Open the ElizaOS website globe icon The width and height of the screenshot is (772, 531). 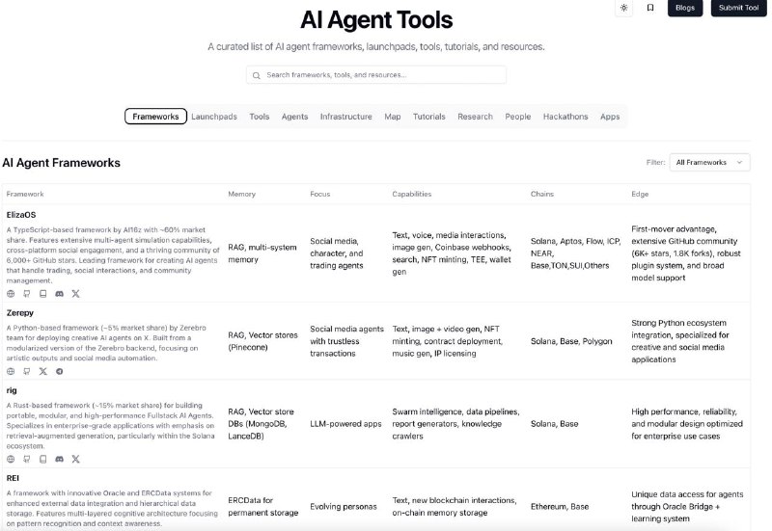pyautogui.click(x=11, y=294)
